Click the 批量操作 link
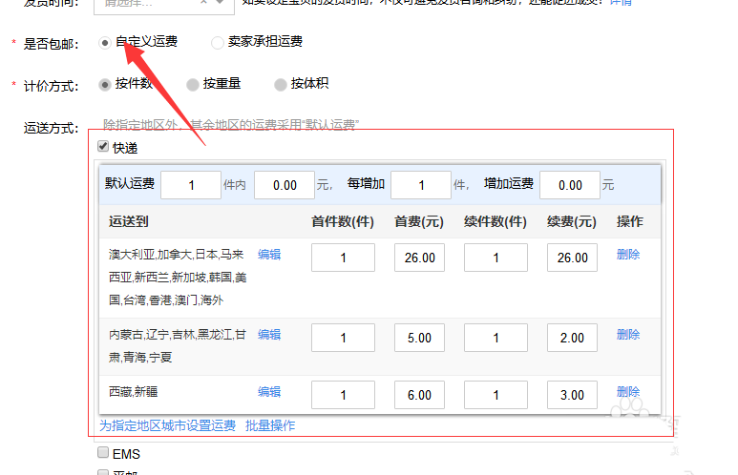 270,425
